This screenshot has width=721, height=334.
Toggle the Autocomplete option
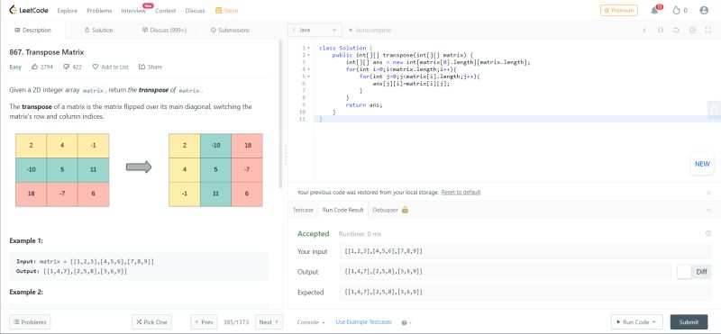[x=370, y=30]
